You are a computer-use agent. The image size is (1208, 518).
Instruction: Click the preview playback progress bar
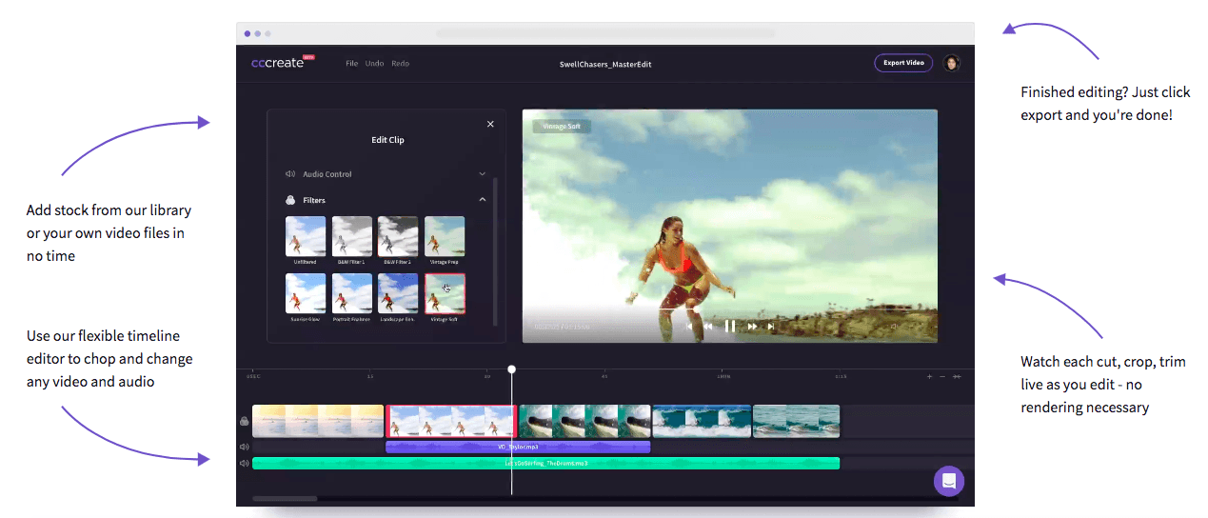coord(730,309)
